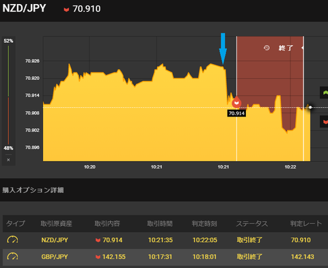Viewport: 328px width, 268px height.
Task: Click the 取引原資産 column header
Action: pyautogui.click(x=56, y=224)
